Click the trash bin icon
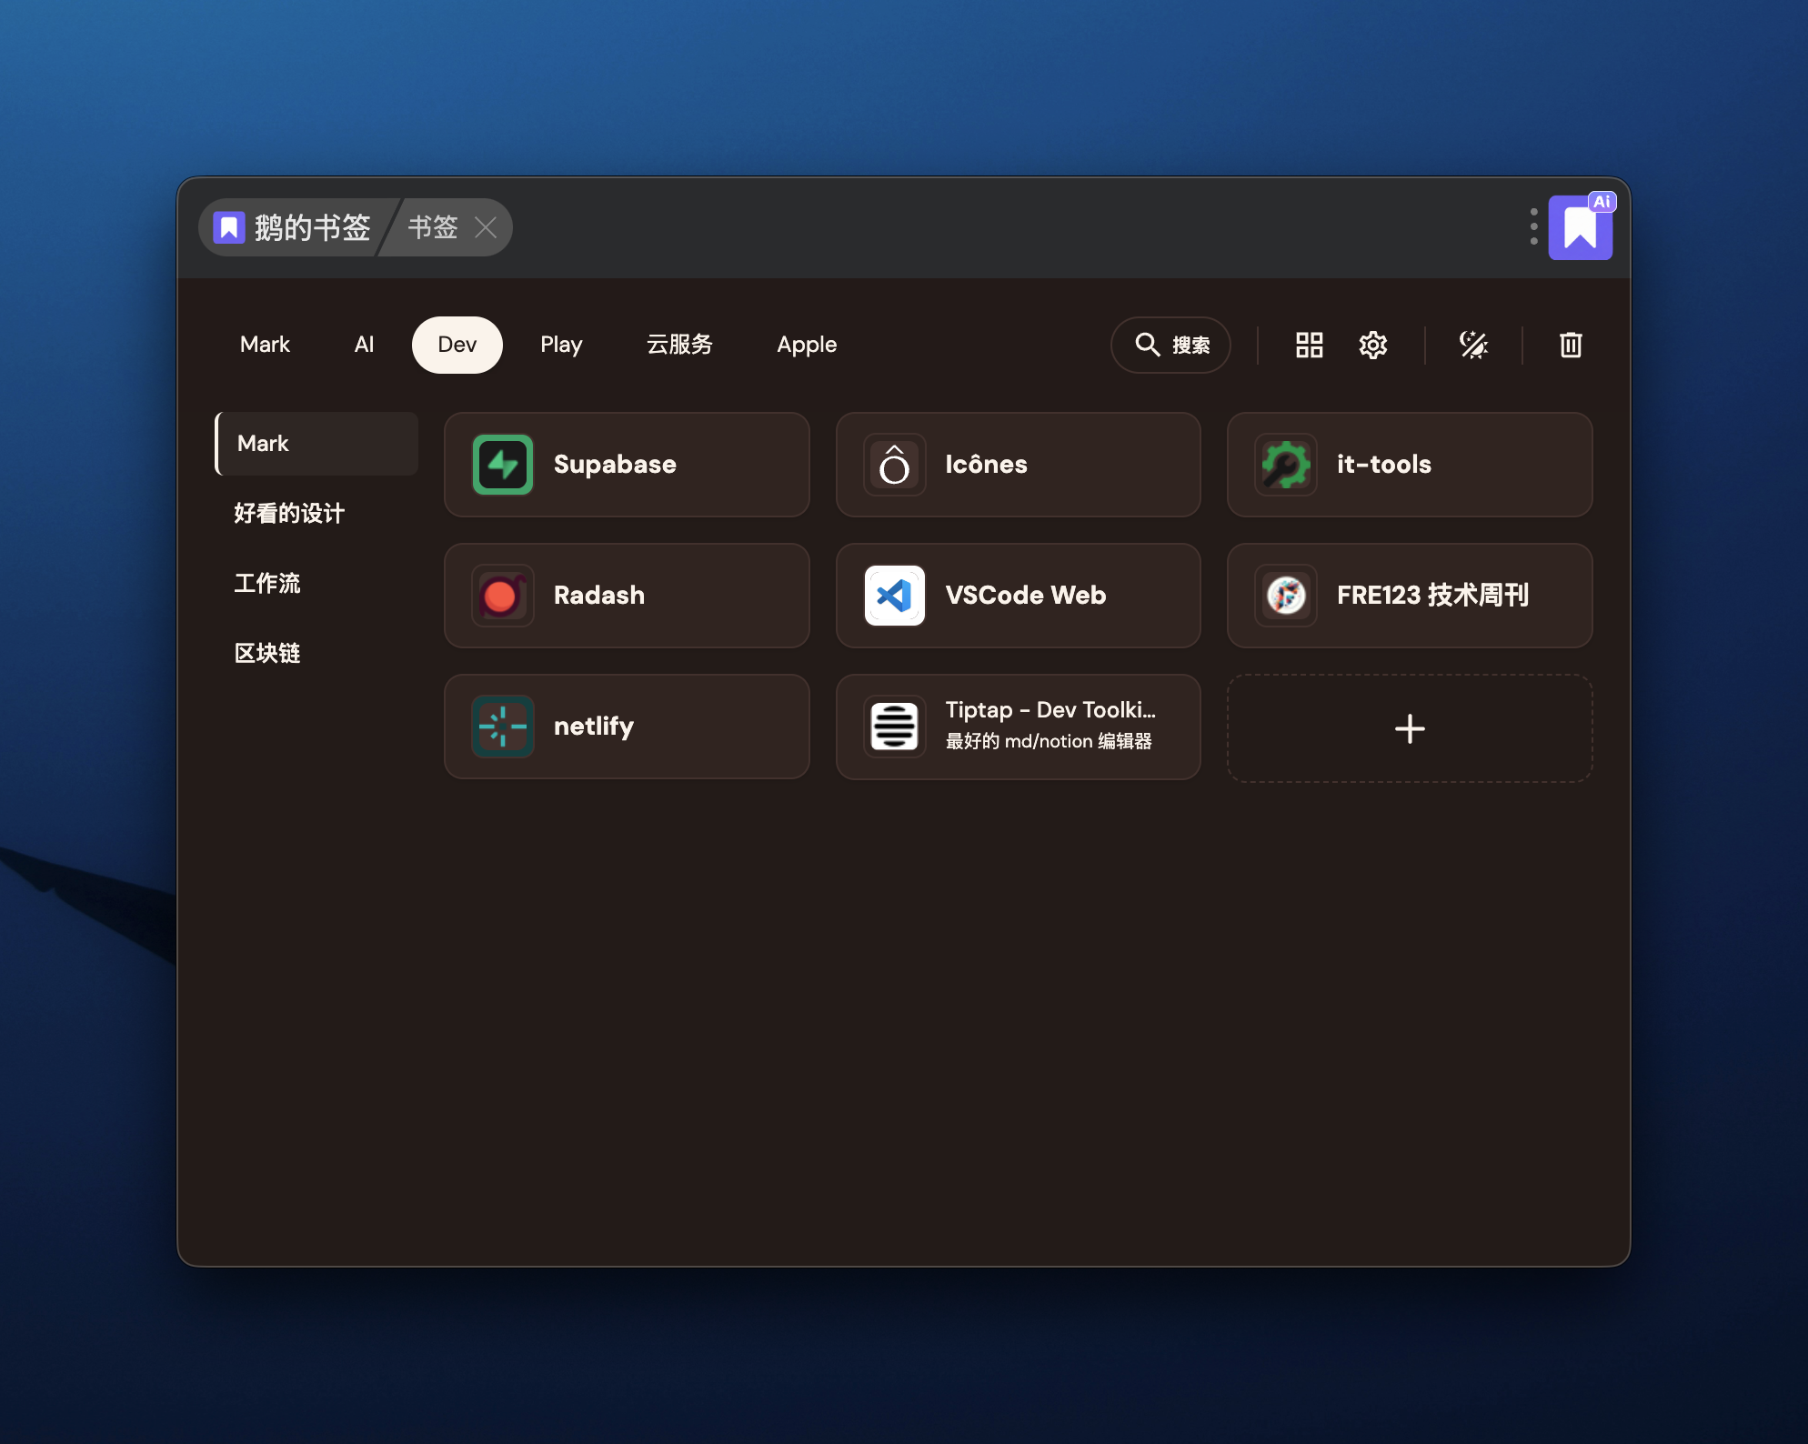The image size is (1808, 1444). [x=1571, y=345]
